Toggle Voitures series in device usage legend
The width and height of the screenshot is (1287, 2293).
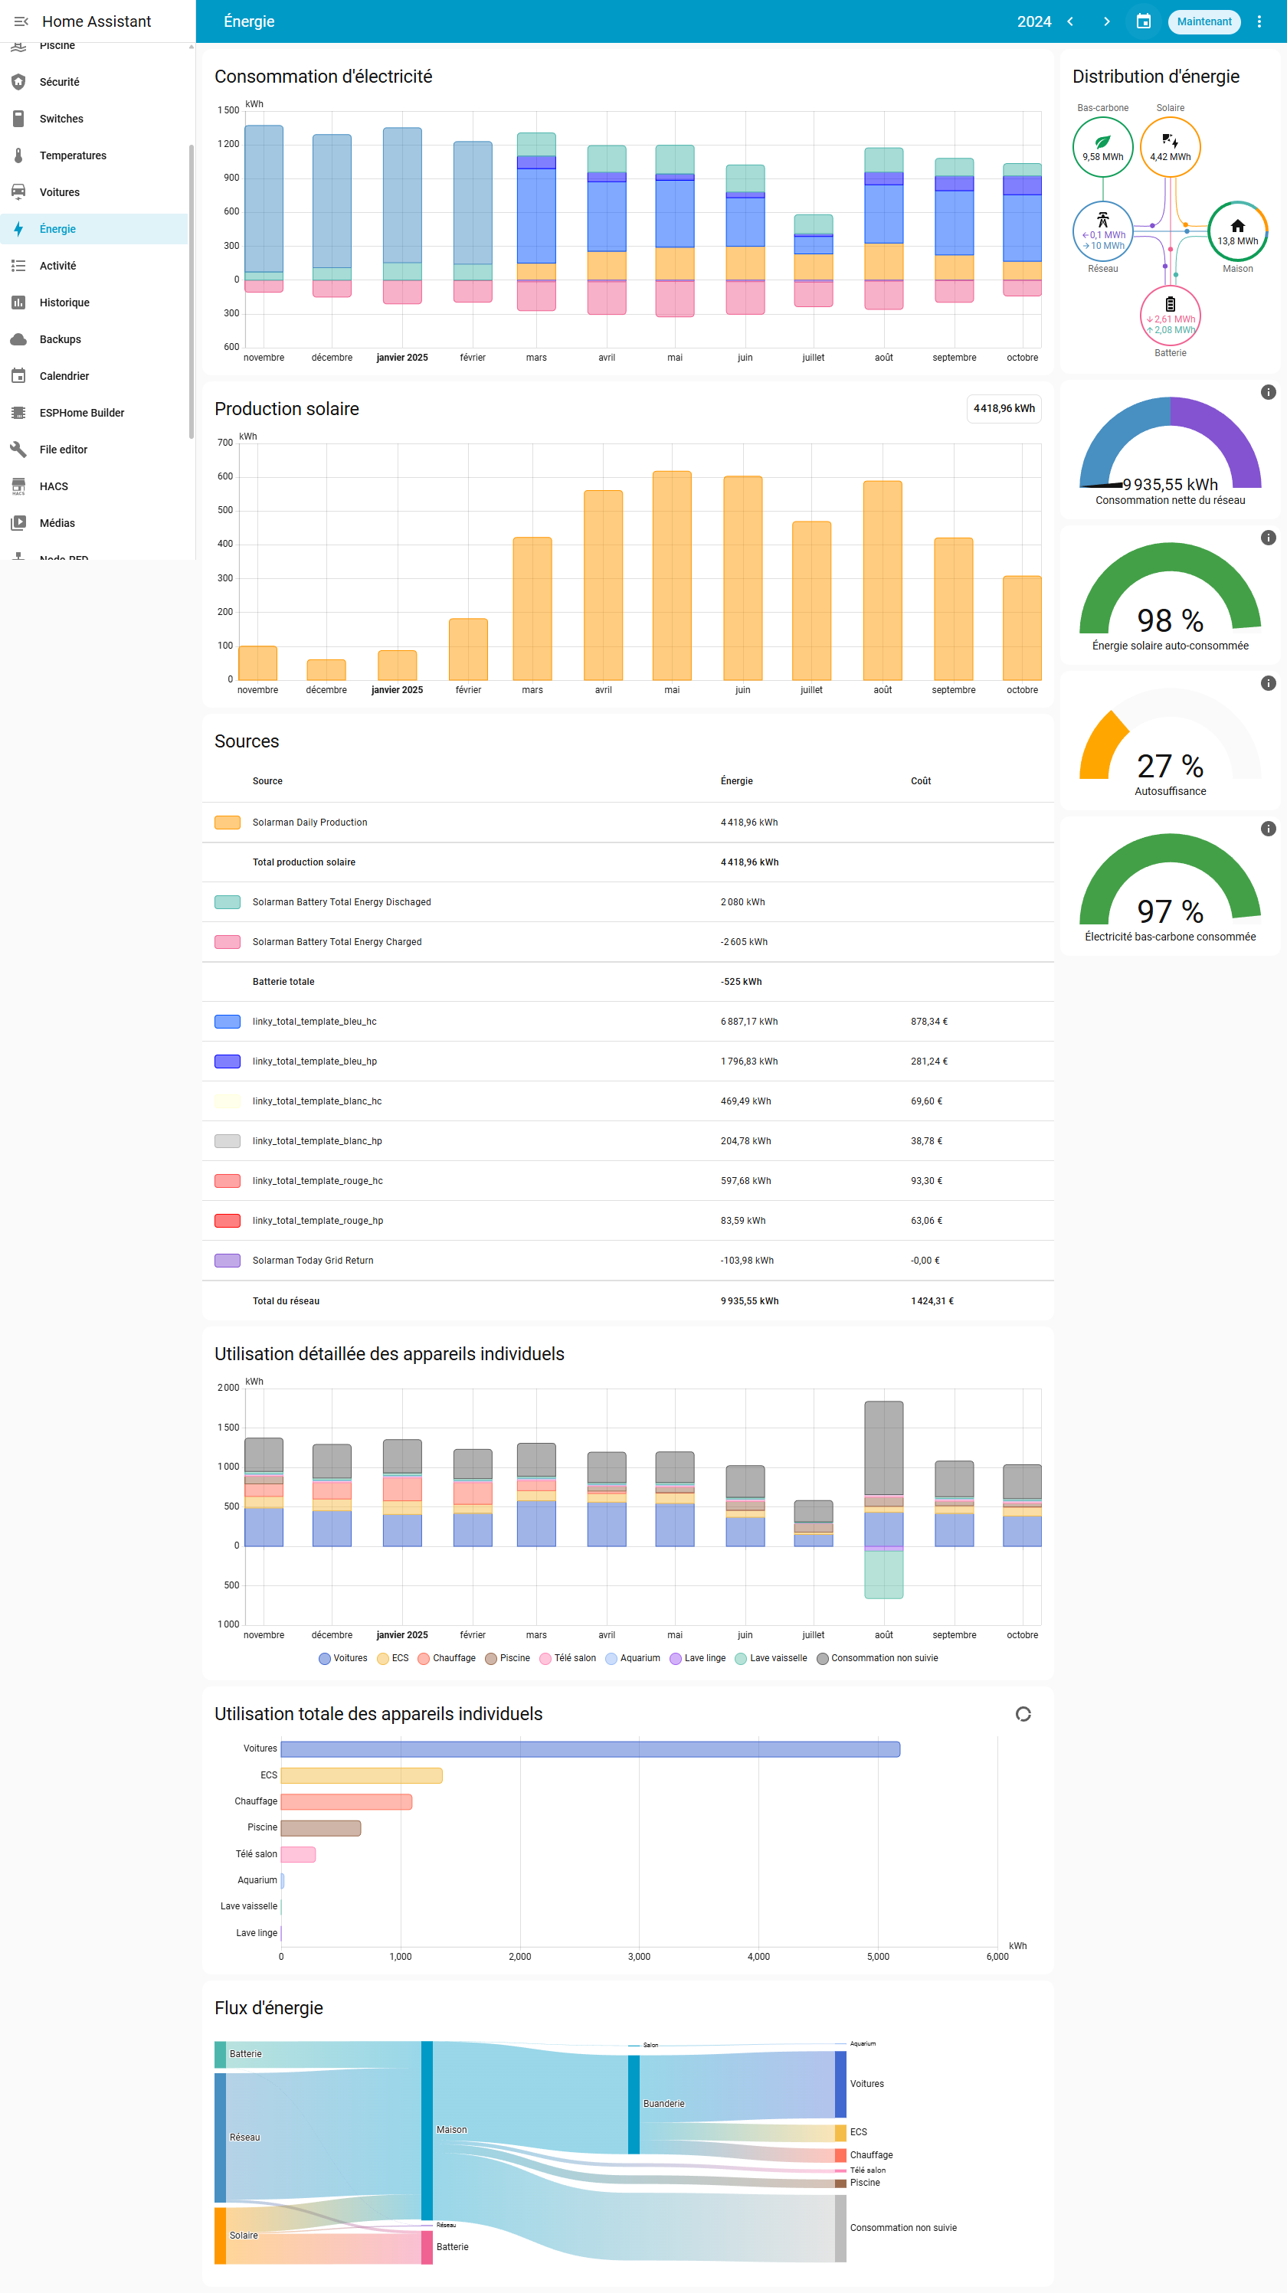(343, 1657)
